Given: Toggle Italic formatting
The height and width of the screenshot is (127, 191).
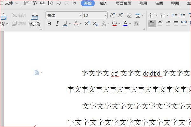Looking at the screenshot, I should coord(57,23).
